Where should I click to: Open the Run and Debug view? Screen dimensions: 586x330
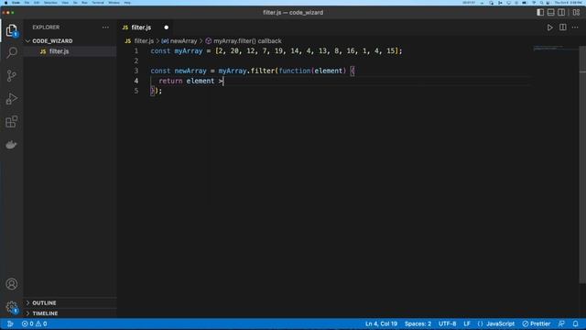click(x=12, y=99)
